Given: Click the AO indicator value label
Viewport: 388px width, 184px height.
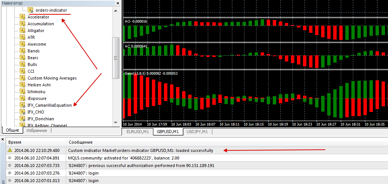Looking at the screenshot, I should click(x=136, y=21).
